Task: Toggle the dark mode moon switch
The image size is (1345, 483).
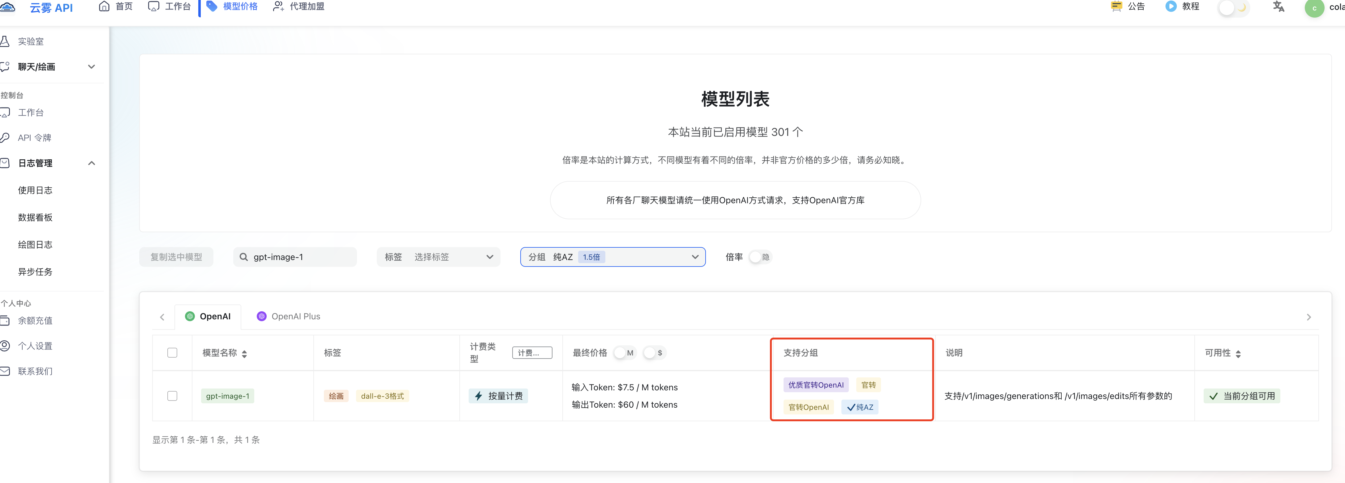Action: [x=1234, y=7]
